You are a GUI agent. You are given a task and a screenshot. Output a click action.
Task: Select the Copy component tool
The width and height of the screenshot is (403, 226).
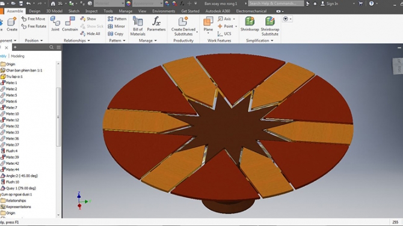click(x=115, y=34)
